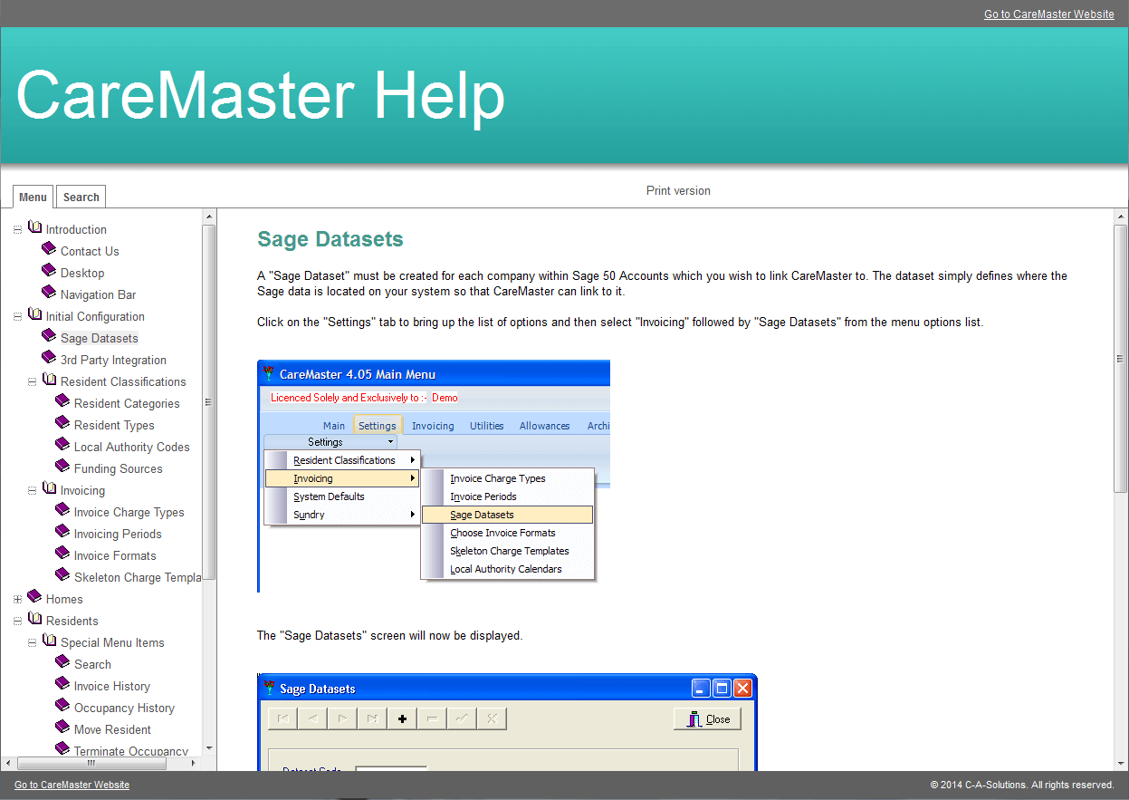The image size is (1129, 800).
Task: Expand the Homes tree node
Action: click(x=17, y=600)
